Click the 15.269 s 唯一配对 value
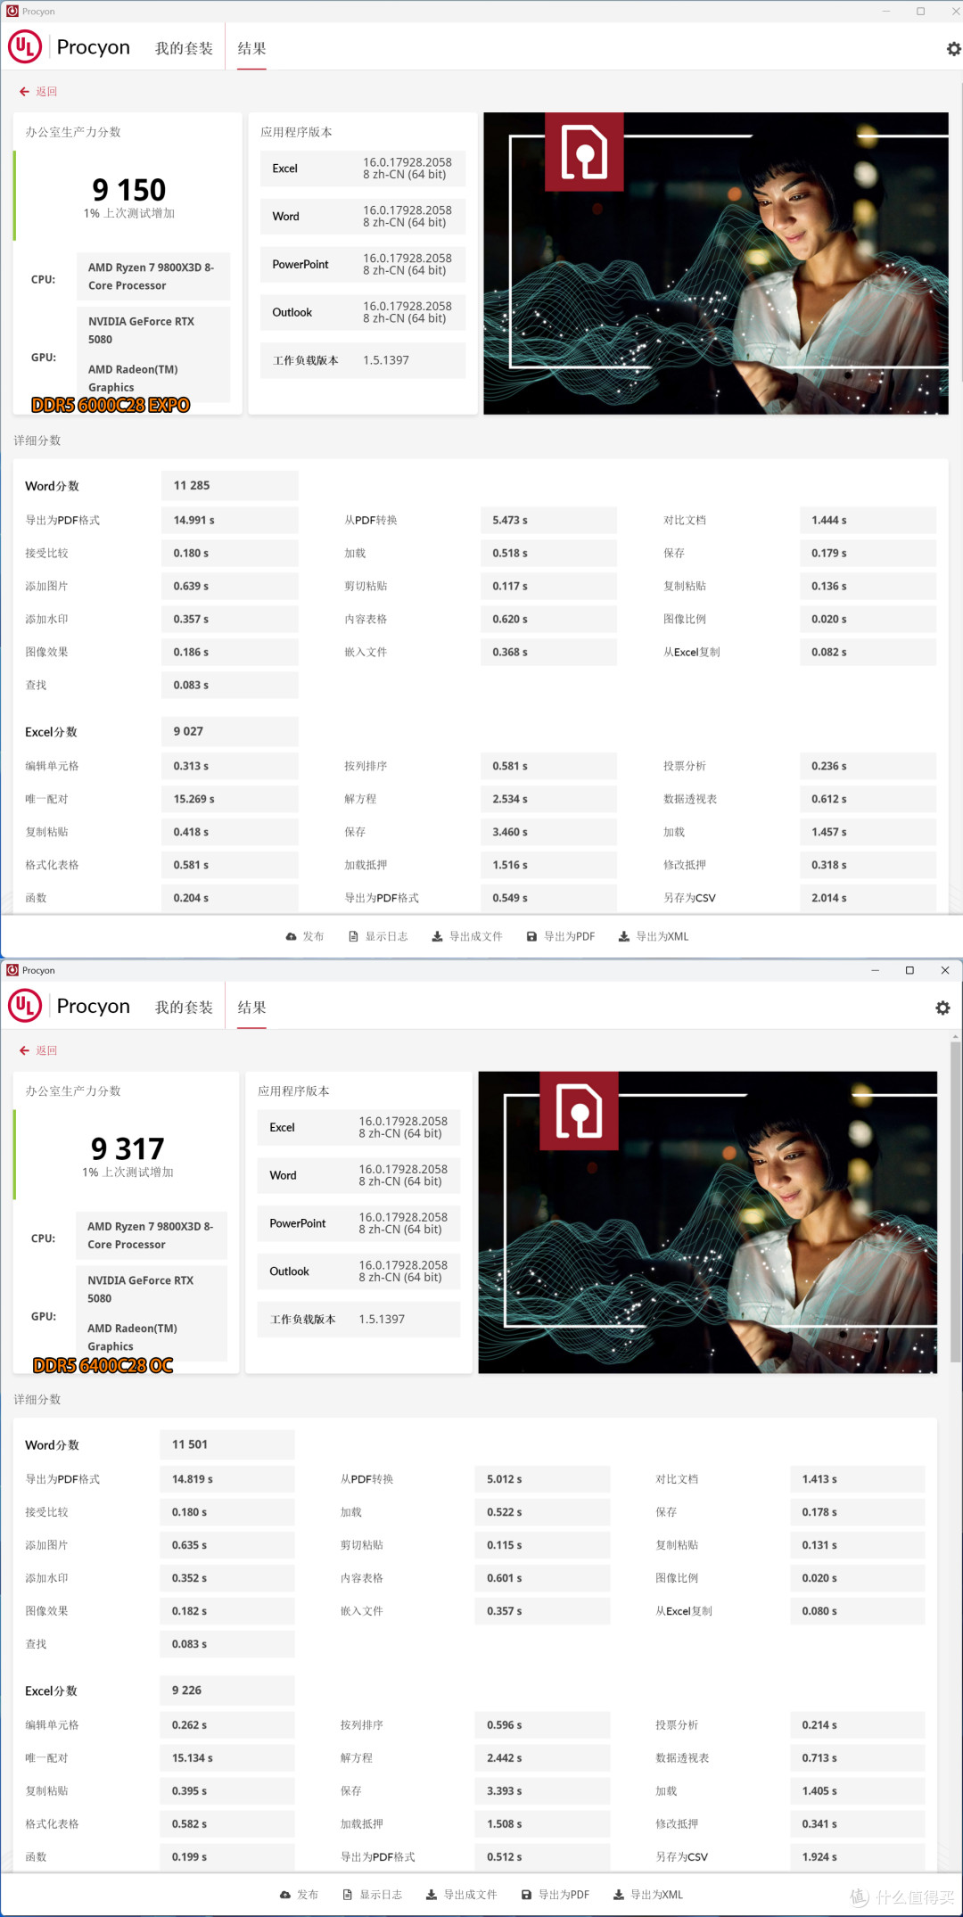Image resolution: width=963 pixels, height=1917 pixels. tap(230, 799)
